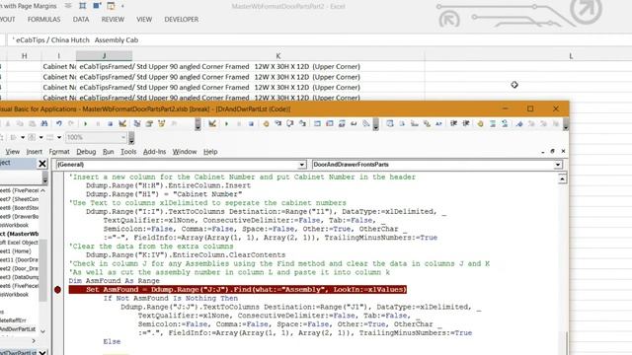632x355 pixels.
Task: Open the Immediate Window icon
Action: [x=329, y=123]
